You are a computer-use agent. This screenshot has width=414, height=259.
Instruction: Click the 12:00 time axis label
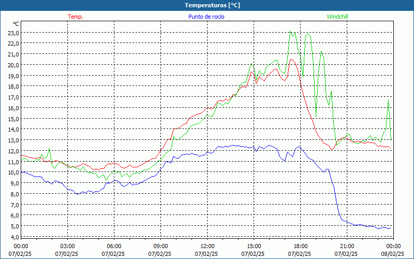(208, 247)
